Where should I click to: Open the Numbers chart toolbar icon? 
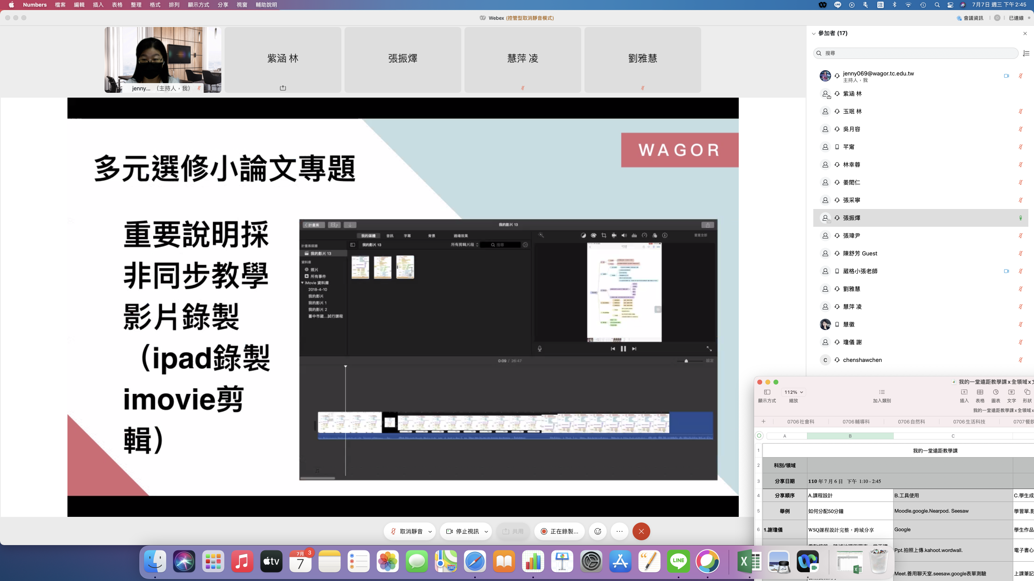click(x=996, y=393)
